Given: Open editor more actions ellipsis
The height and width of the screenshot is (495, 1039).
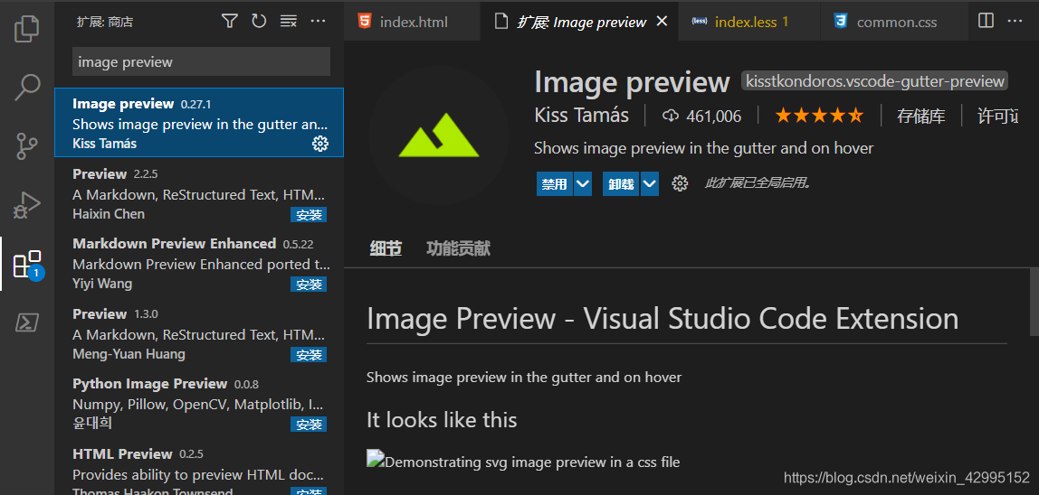Looking at the screenshot, I should (1015, 21).
